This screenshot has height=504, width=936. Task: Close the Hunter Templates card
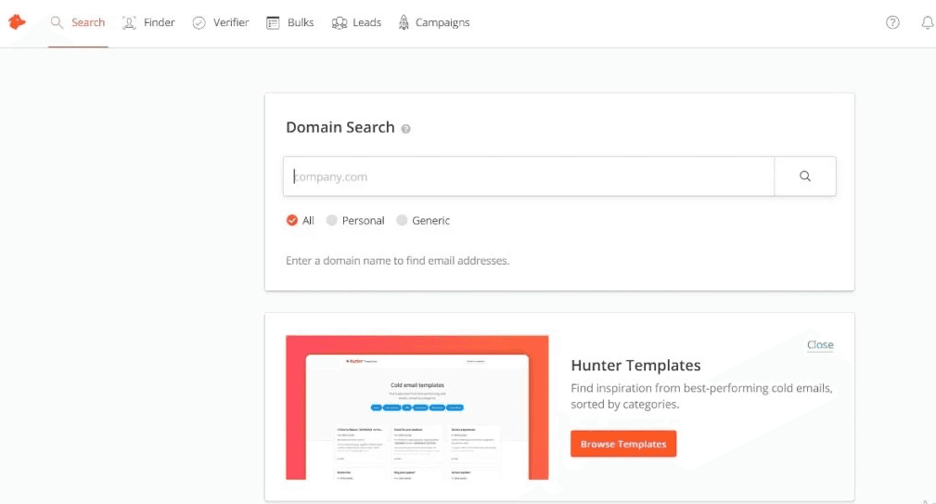[x=820, y=344]
